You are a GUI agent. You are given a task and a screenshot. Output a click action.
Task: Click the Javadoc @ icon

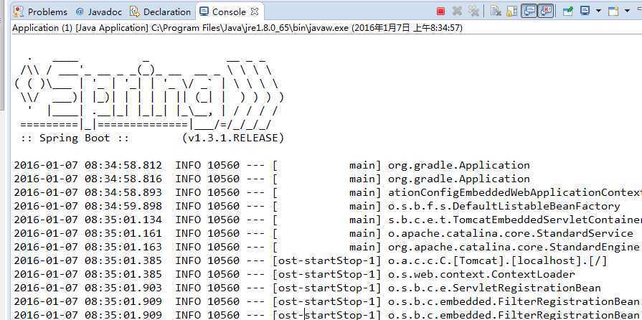pos(80,12)
